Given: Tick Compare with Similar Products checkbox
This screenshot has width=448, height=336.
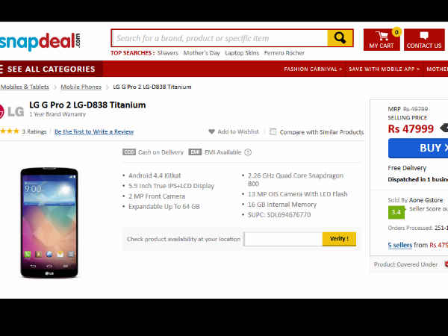Looking at the screenshot, I should click(273, 131).
